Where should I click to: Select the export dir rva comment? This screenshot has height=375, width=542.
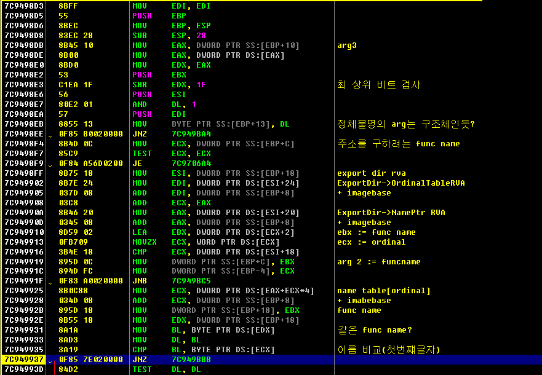372,173
